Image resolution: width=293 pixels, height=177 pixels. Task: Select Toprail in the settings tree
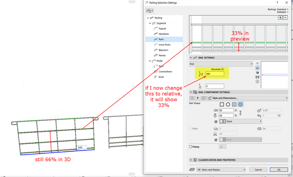pos(162,28)
